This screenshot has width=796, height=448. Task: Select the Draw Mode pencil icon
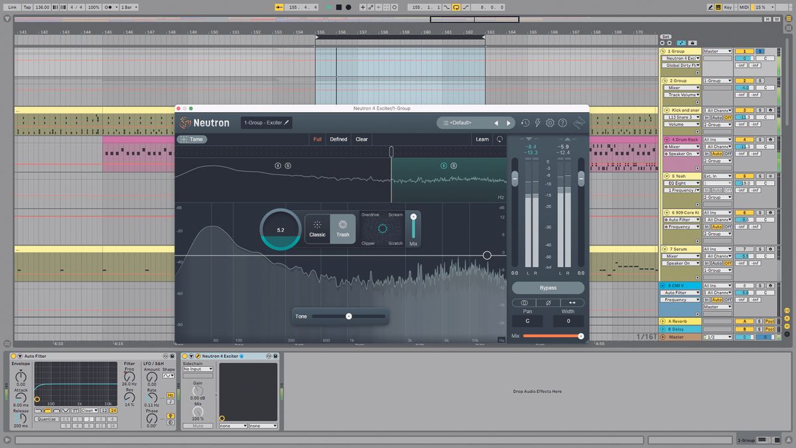(x=710, y=7)
